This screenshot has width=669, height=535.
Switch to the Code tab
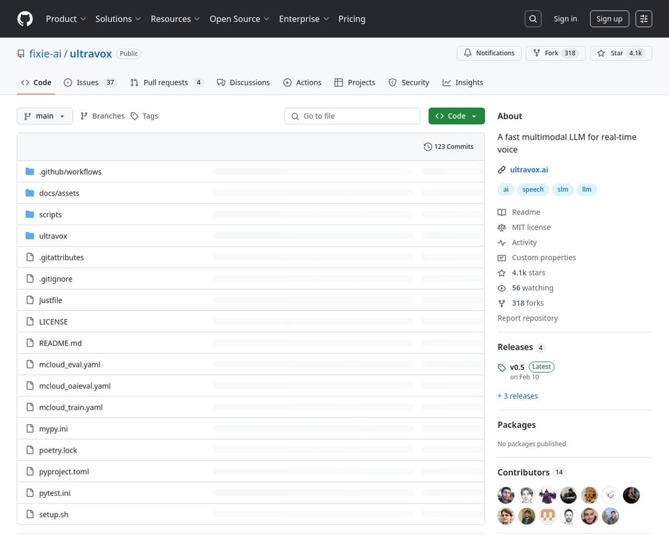[37, 82]
